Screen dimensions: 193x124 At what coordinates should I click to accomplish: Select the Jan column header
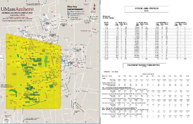click(x=119, y=76)
